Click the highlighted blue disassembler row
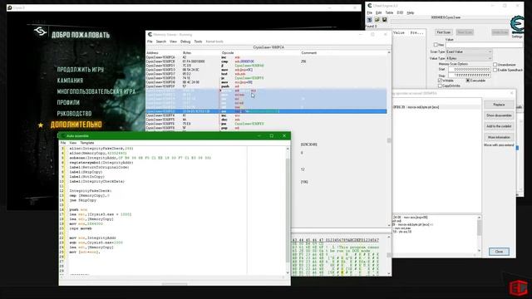The image size is (532, 299). point(266,111)
